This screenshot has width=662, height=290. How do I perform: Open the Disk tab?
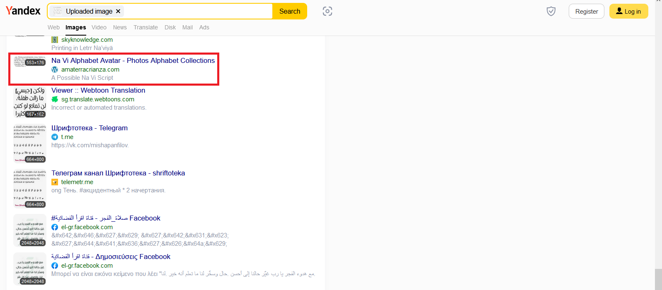click(x=170, y=27)
